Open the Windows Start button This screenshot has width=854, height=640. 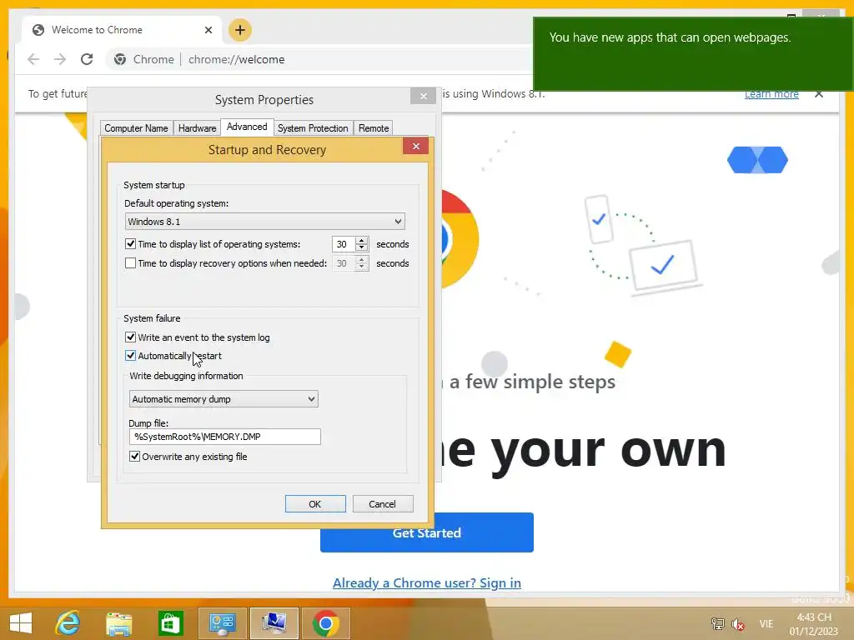click(21, 623)
